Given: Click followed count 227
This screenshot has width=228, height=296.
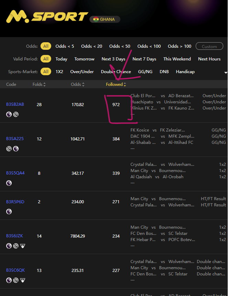Looking at the screenshot, I should 116,271.
